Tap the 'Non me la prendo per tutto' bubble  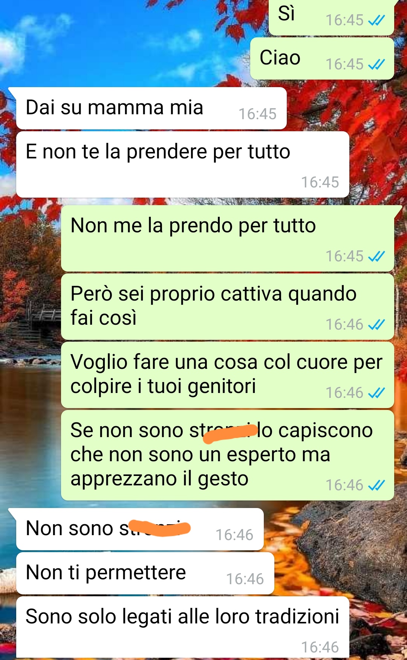coord(228,238)
